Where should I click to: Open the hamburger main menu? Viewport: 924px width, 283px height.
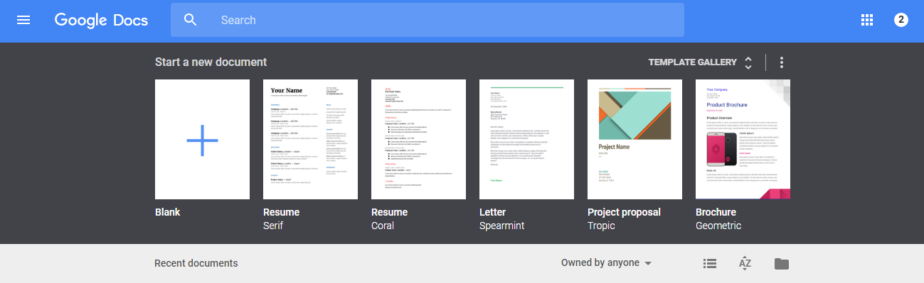pos(23,20)
